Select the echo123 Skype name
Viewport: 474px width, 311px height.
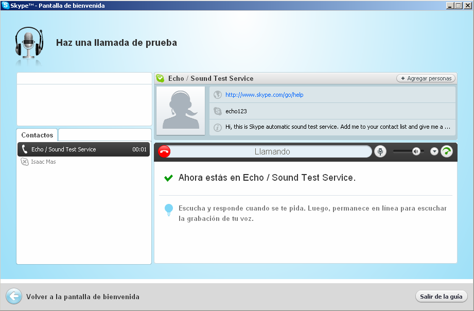tap(236, 111)
